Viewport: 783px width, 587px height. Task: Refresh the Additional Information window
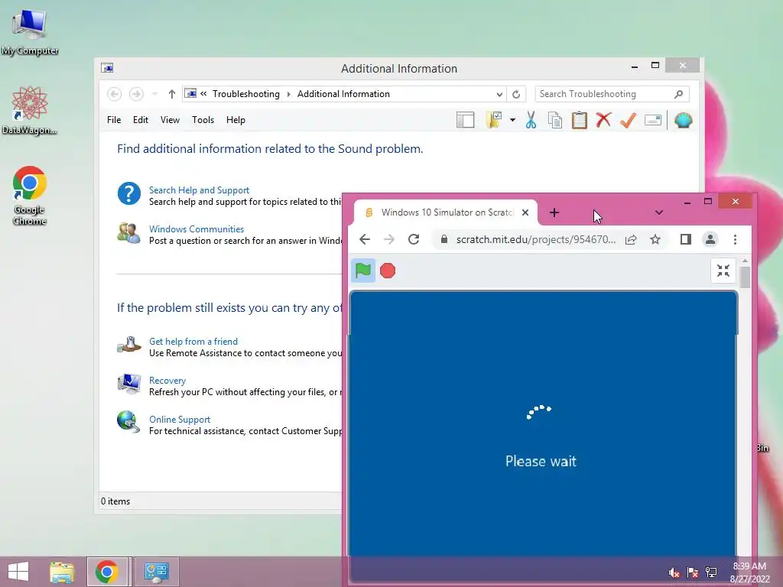(516, 94)
